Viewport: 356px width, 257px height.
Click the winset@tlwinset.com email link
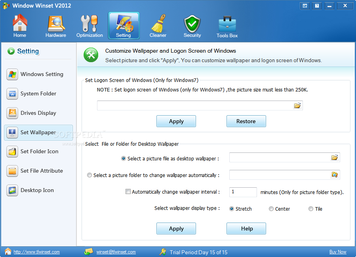(x=116, y=252)
